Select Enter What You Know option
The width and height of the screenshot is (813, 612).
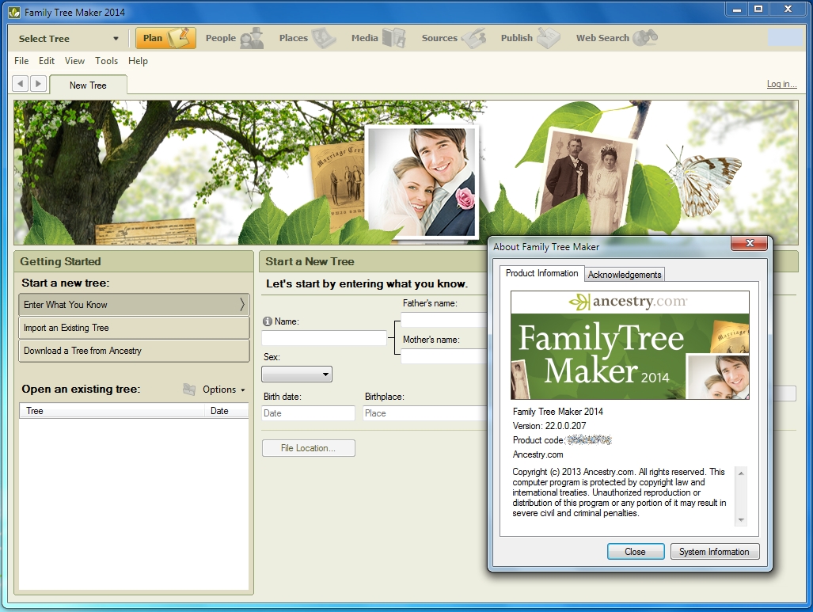(134, 305)
